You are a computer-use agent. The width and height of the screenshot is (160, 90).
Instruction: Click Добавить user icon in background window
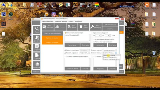37,39
